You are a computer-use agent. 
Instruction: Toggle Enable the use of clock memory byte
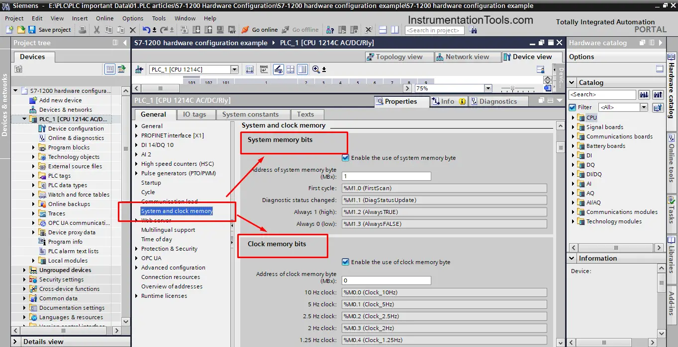pos(346,262)
